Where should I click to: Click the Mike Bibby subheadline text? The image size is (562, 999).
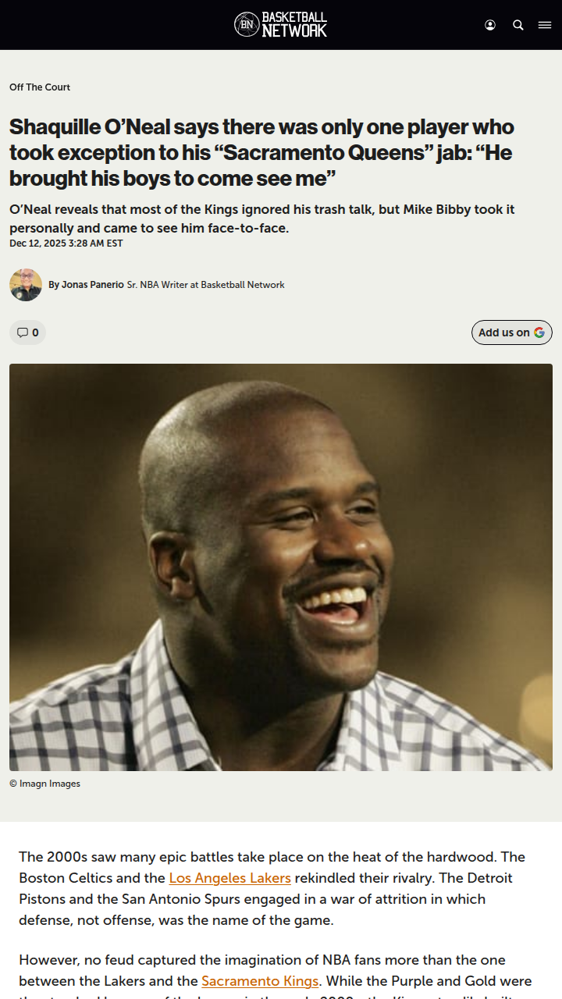262,219
